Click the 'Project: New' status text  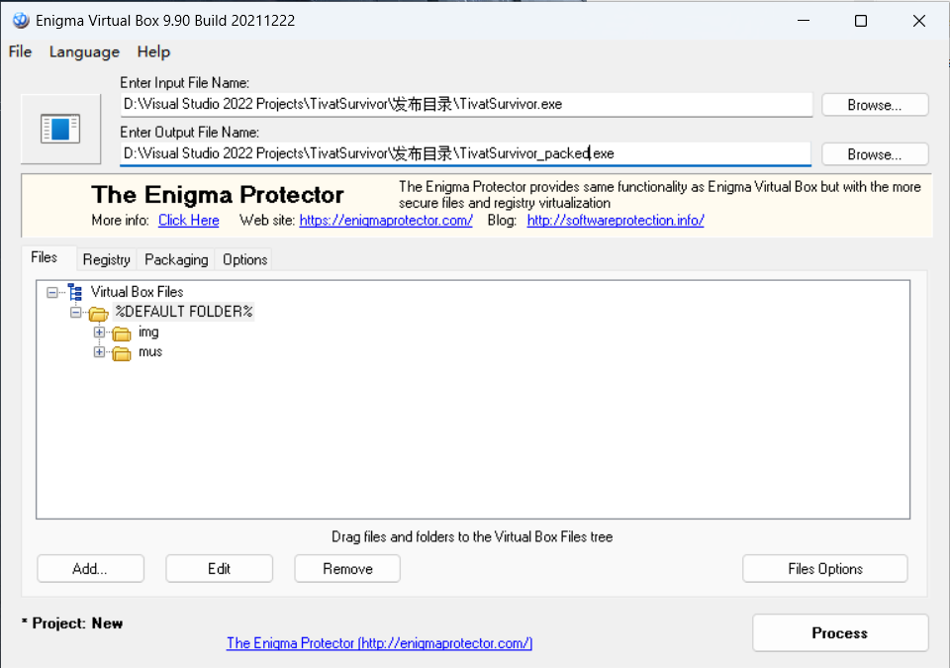click(77, 623)
